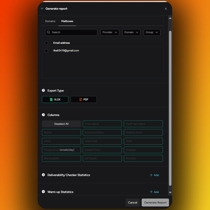This screenshot has height=210, width=210.
Task: Click the Generate Report button
Action: [155, 202]
